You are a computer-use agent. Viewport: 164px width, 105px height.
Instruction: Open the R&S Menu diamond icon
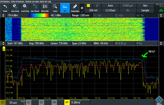pos(159,100)
